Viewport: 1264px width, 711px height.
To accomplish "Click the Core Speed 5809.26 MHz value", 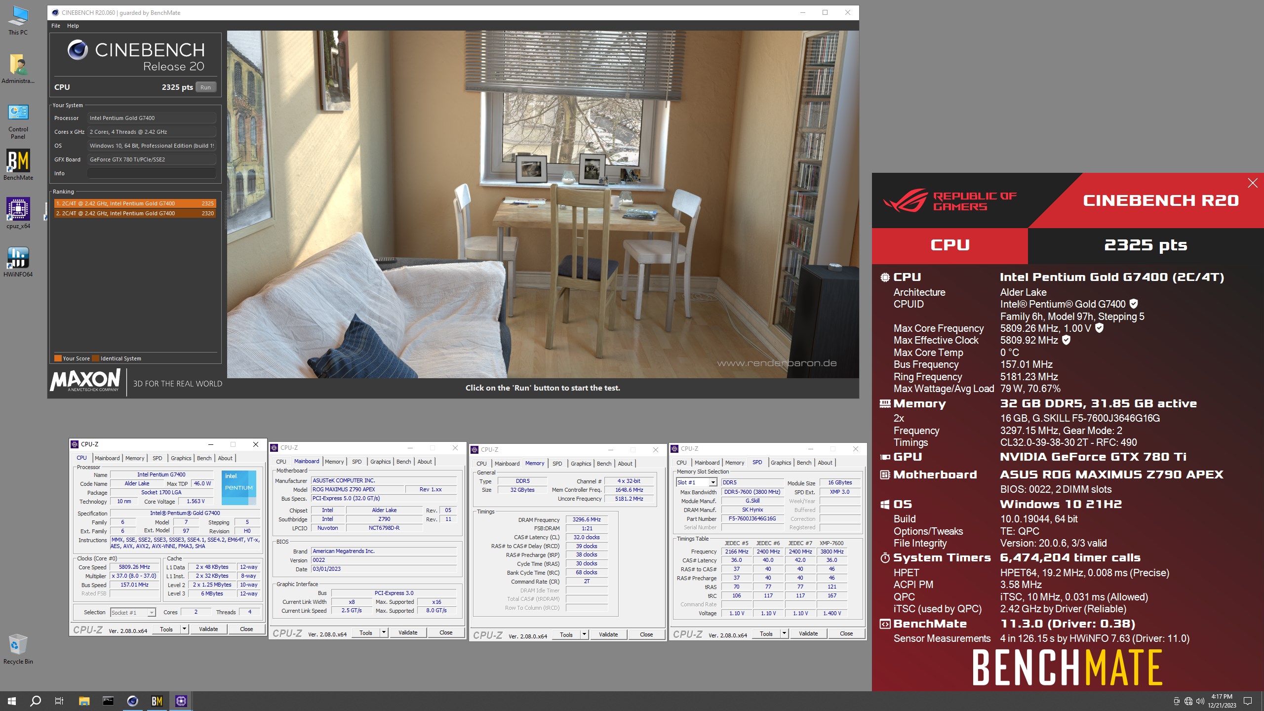I will click(x=134, y=567).
